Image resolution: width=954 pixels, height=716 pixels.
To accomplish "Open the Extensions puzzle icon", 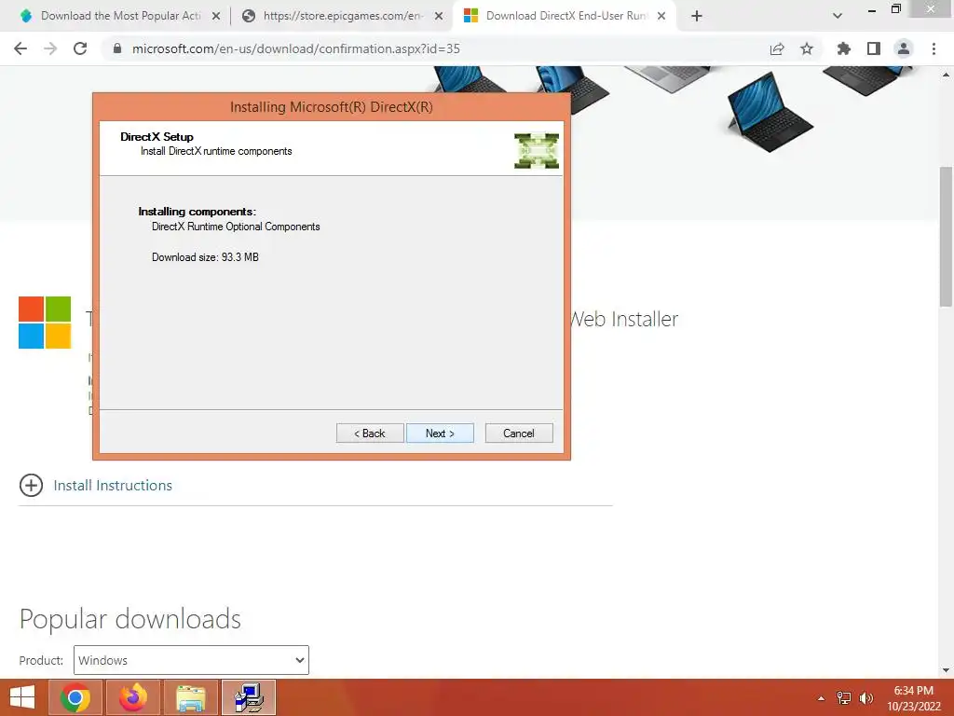I will coord(844,48).
